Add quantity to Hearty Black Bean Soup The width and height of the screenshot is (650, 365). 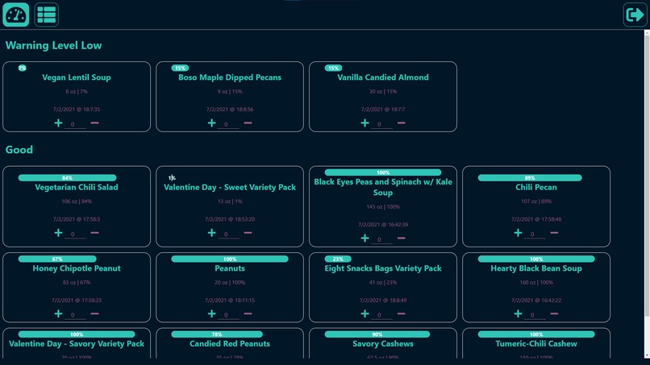coord(519,314)
